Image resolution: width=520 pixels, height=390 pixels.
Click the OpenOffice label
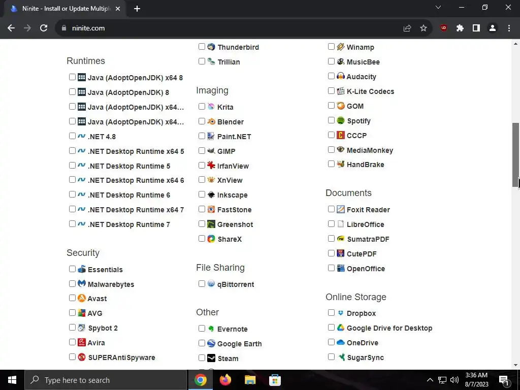[366, 269]
